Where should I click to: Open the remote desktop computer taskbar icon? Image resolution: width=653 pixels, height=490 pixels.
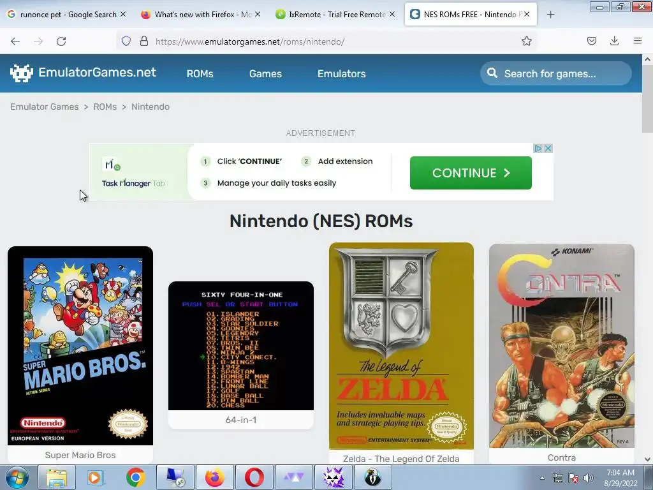[175, 477]
